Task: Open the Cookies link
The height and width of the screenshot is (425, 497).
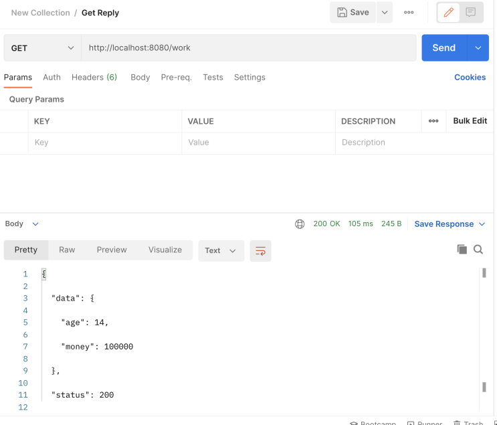Action: pyautogui.click(x=470, y=78)
